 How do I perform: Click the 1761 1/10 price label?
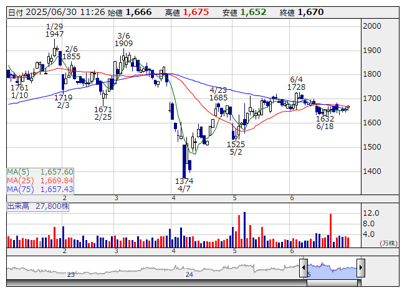[x=19, y=92]
